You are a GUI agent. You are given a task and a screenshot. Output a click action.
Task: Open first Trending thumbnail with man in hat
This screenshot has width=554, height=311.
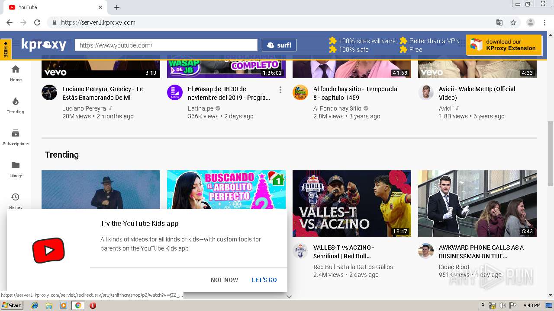(101, 190)
